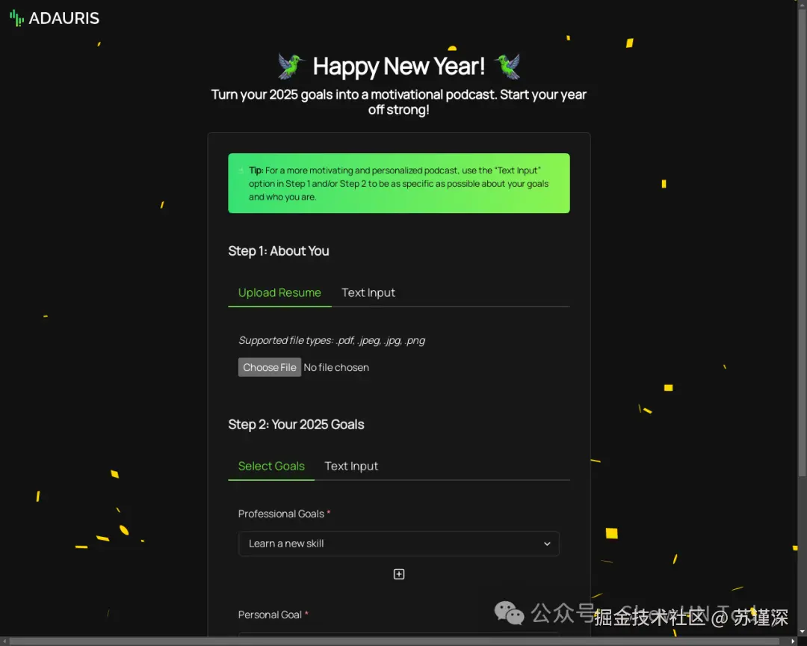Click the small icon inside the green Tip banner
Viewport: 807px width, 646px height.
[x=241, y=170]
